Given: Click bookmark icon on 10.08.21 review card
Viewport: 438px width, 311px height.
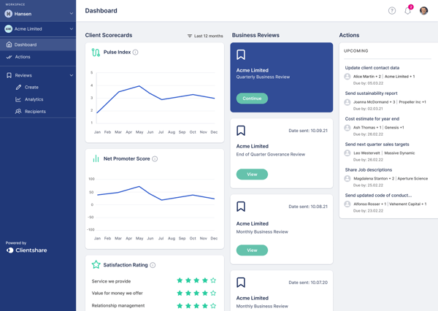Looking at the screenshot, I should (x=241, y=207).
